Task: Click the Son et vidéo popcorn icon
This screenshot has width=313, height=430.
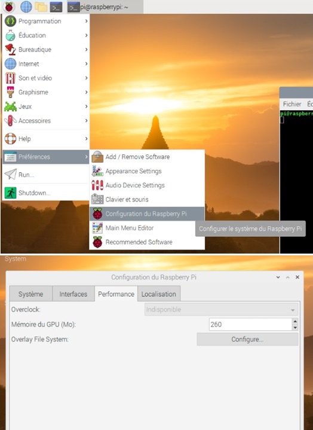Action: 10,78
